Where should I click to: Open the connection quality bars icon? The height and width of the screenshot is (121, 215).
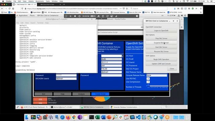116,16
